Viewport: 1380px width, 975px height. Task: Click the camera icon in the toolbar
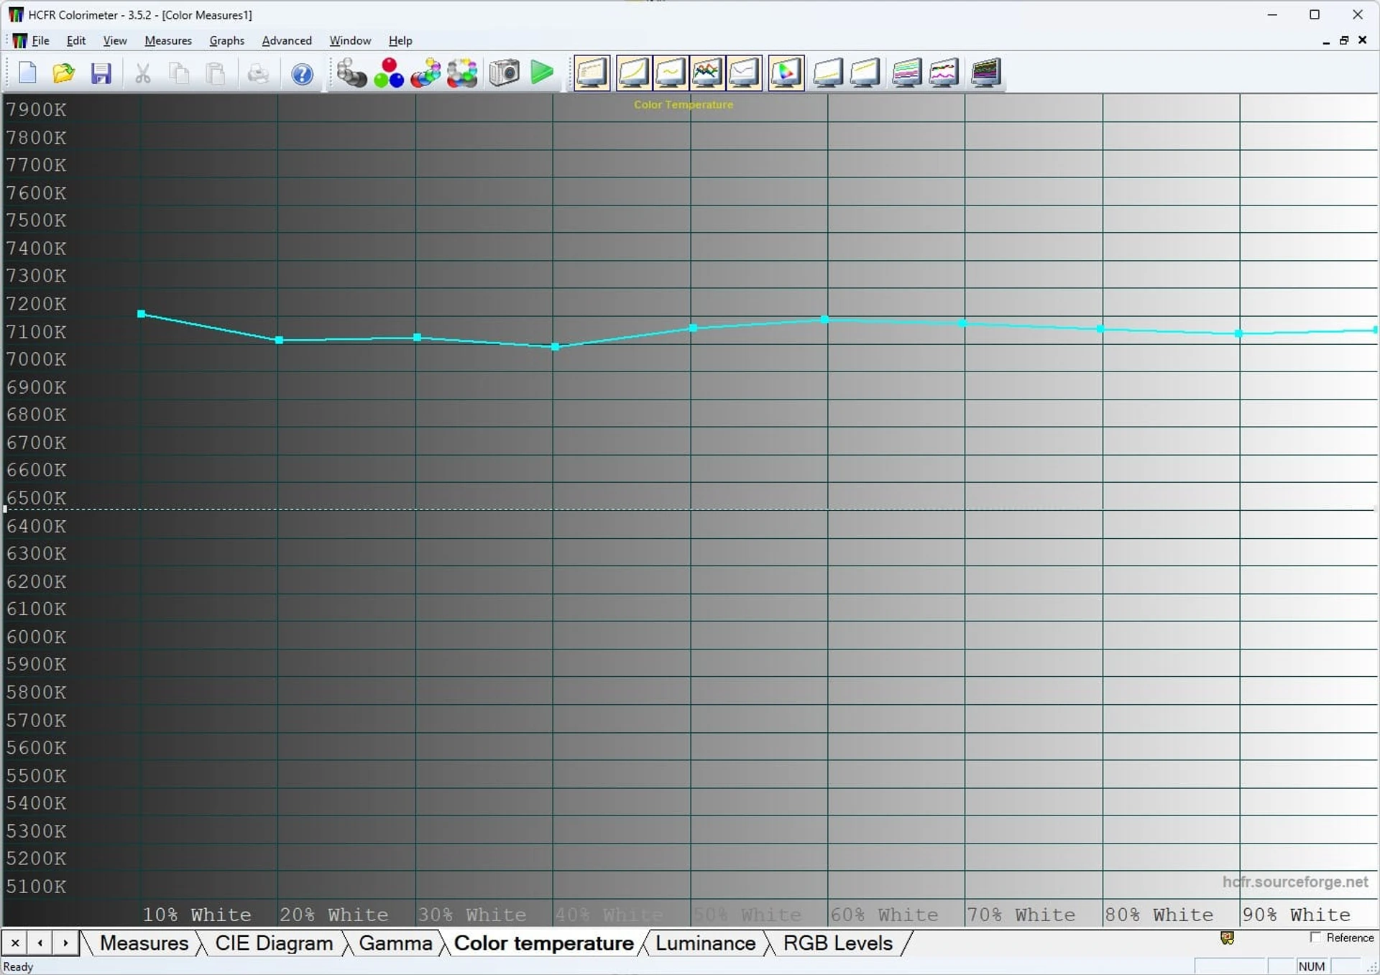pyautogui.click(x=504, y=73)
